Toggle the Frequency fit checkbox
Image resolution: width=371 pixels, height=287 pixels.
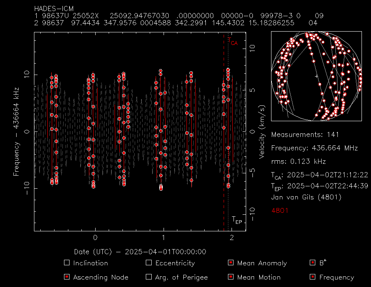click(x=313, y=277)
